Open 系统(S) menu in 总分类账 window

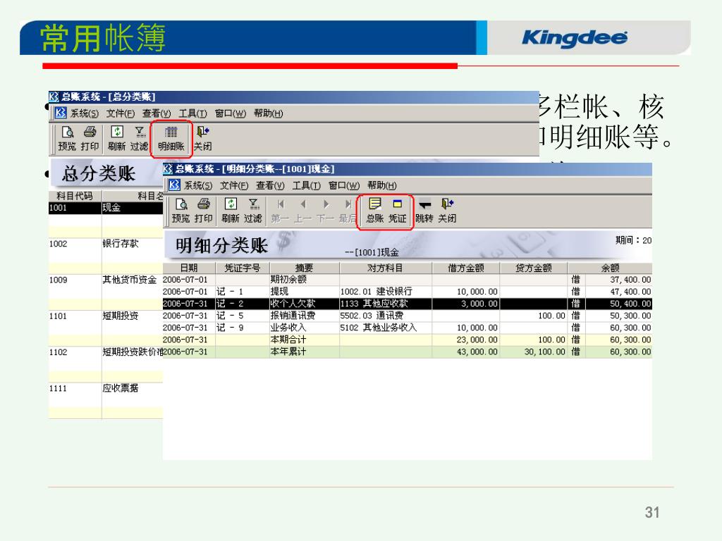tap(85, 113)
